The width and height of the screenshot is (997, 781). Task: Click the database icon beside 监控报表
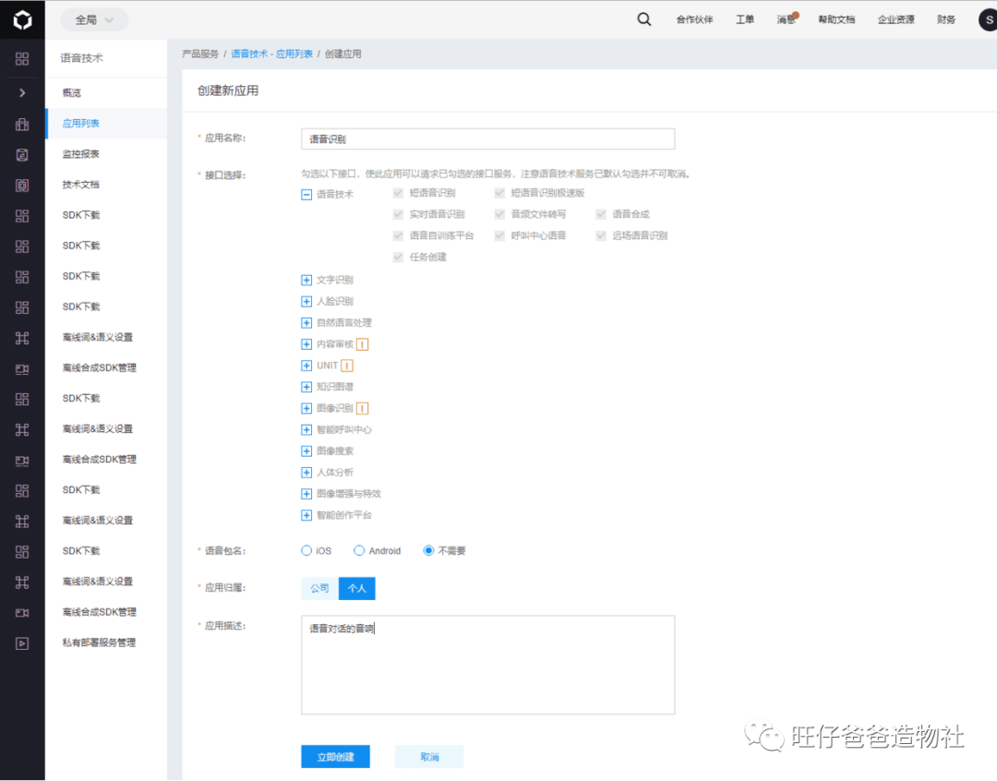[x=22, y=154]
